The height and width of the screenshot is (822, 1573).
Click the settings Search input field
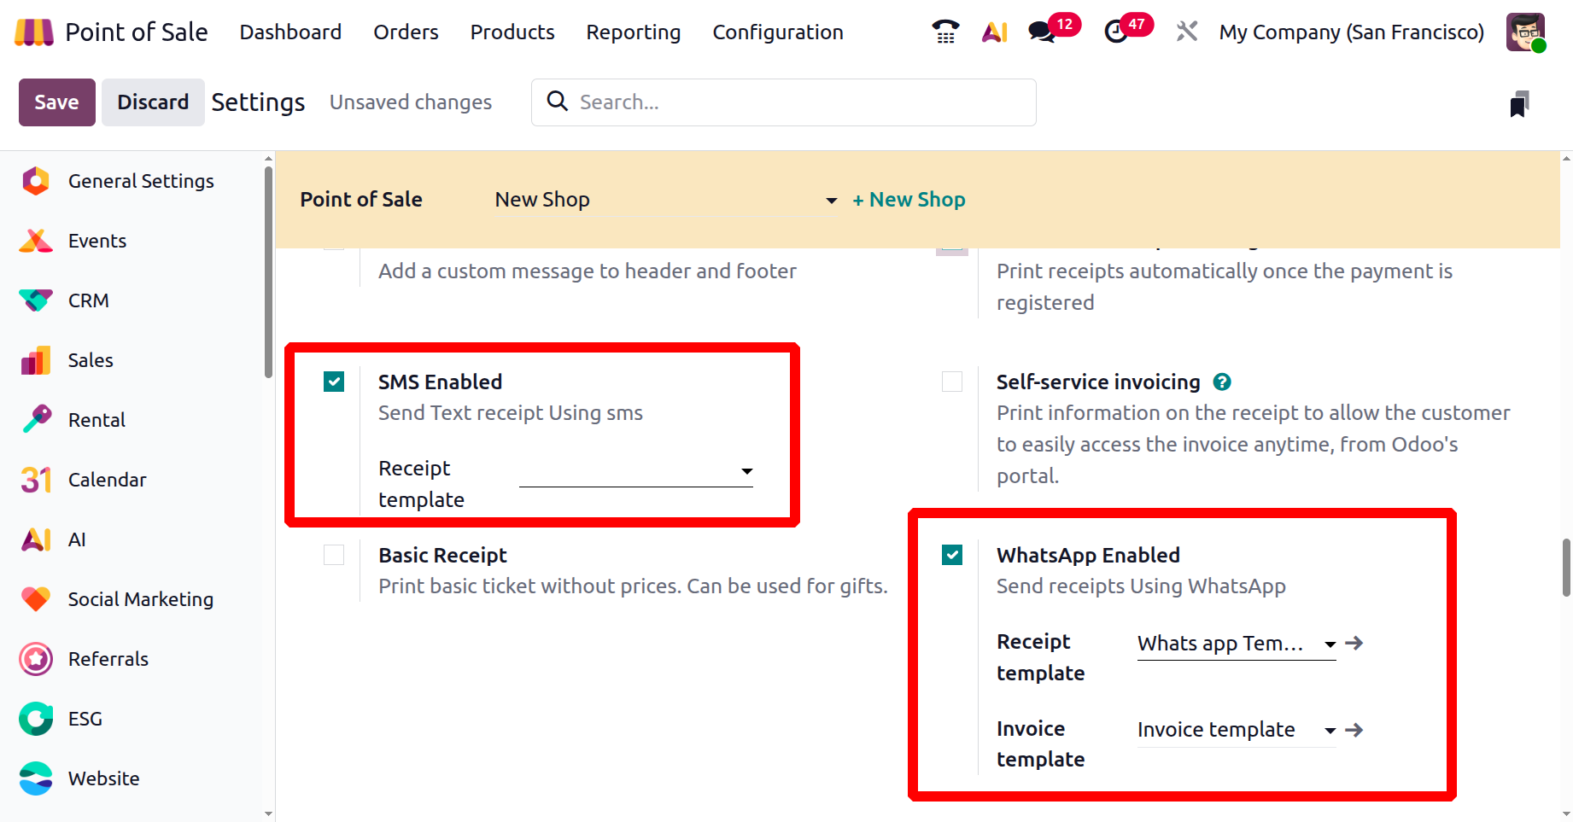(794, 102)
